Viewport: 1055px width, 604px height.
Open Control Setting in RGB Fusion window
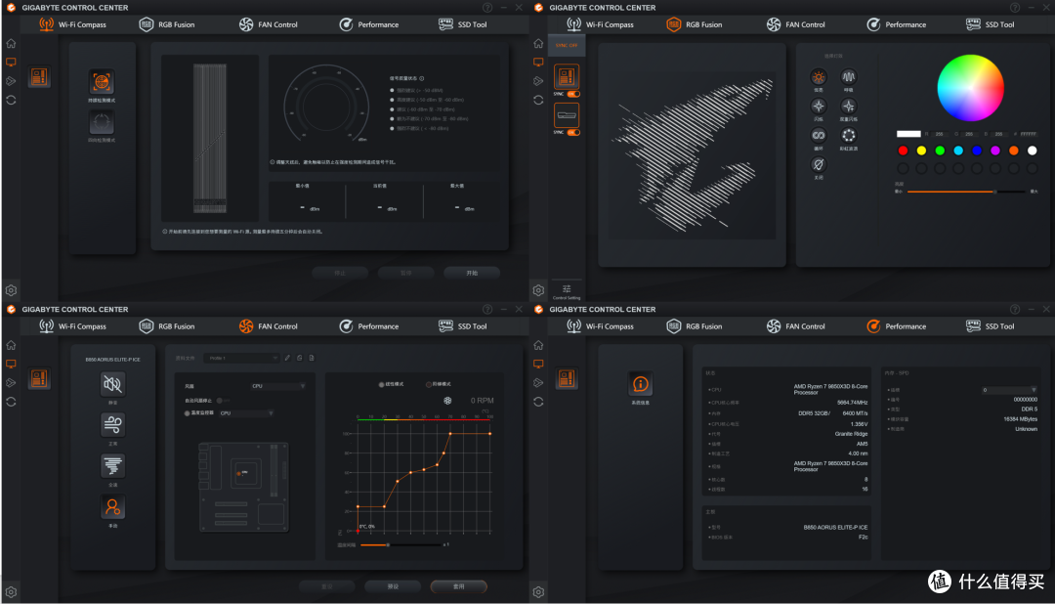click(567, 291)
